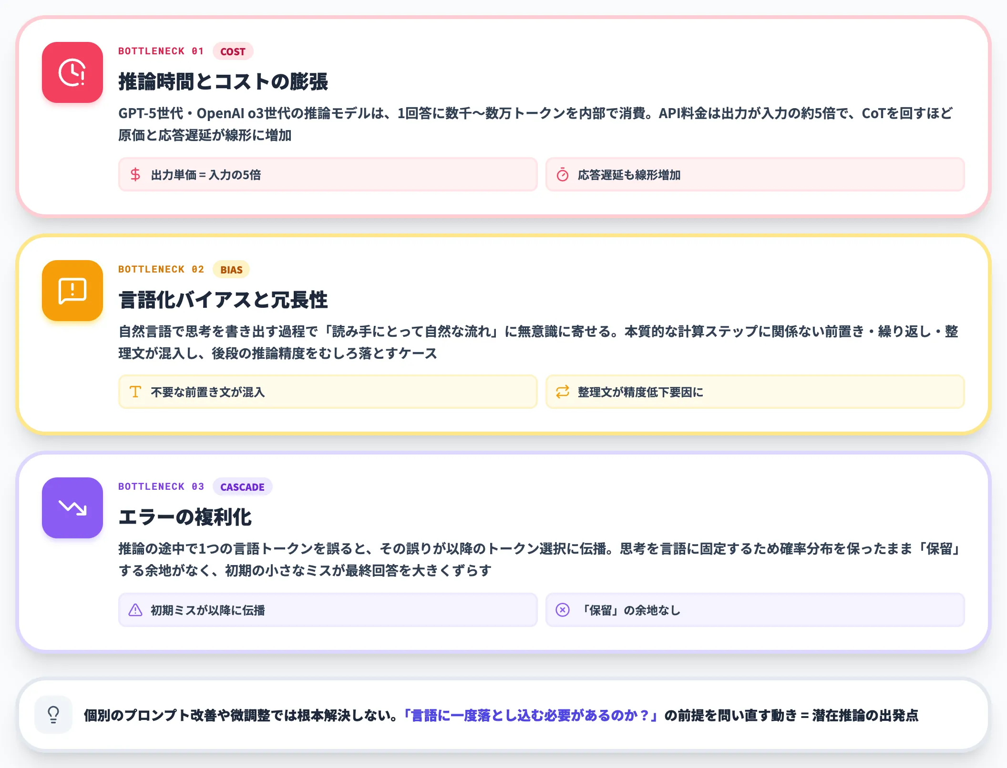Click the 出力単価＝入力の5倍 chip

tap(328, 174)
